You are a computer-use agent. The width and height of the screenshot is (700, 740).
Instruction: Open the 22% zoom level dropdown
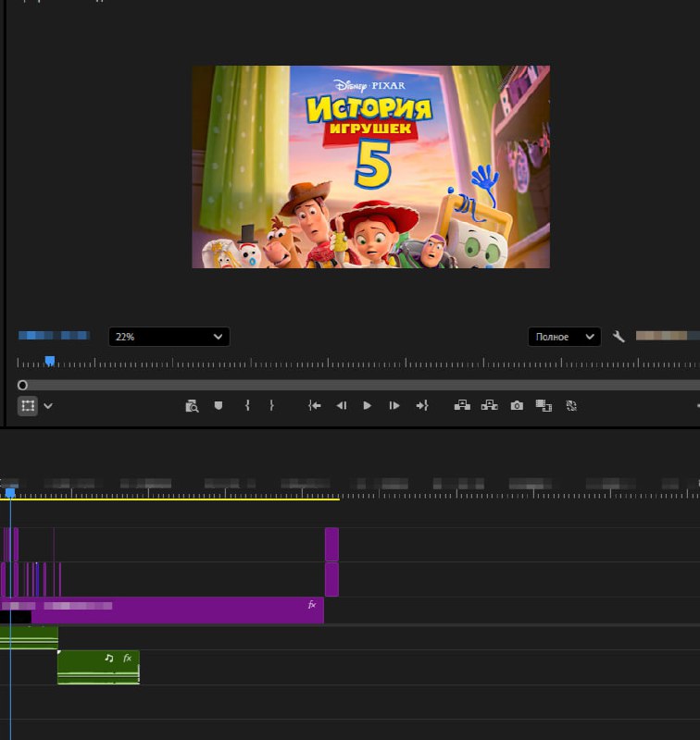point(169,337)
